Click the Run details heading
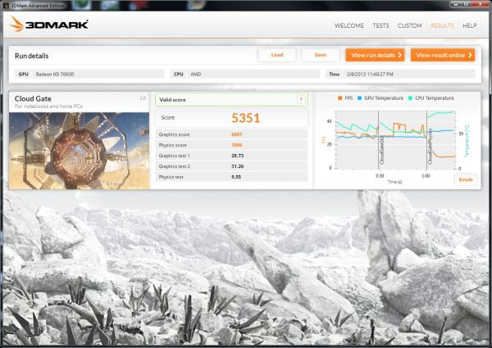Viewport: 492px width, 348px height. (x=32, y=56)
